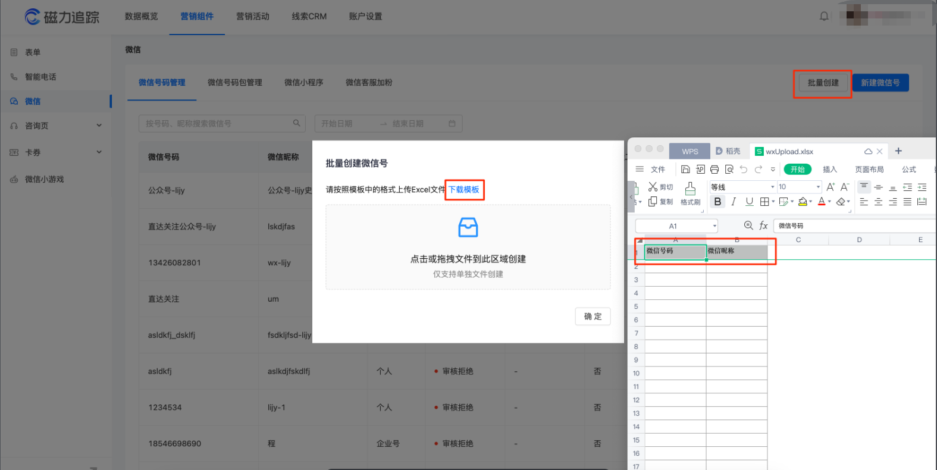Increase font size with A+ icon
This screenshot has width=937, height=470.
(831, 187)
